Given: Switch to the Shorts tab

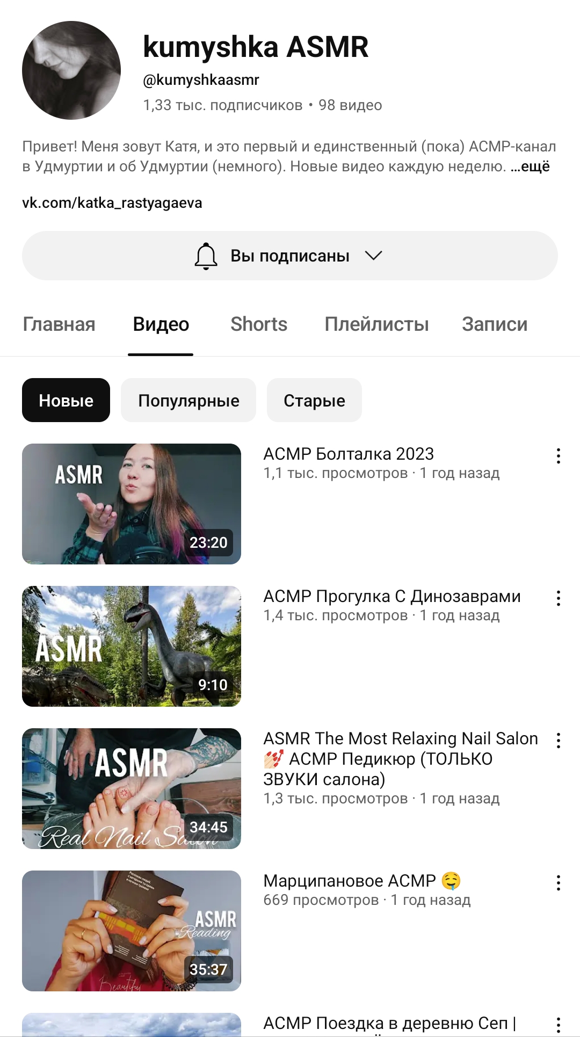Looking at the screenshot, I should (x=259, y=324).
